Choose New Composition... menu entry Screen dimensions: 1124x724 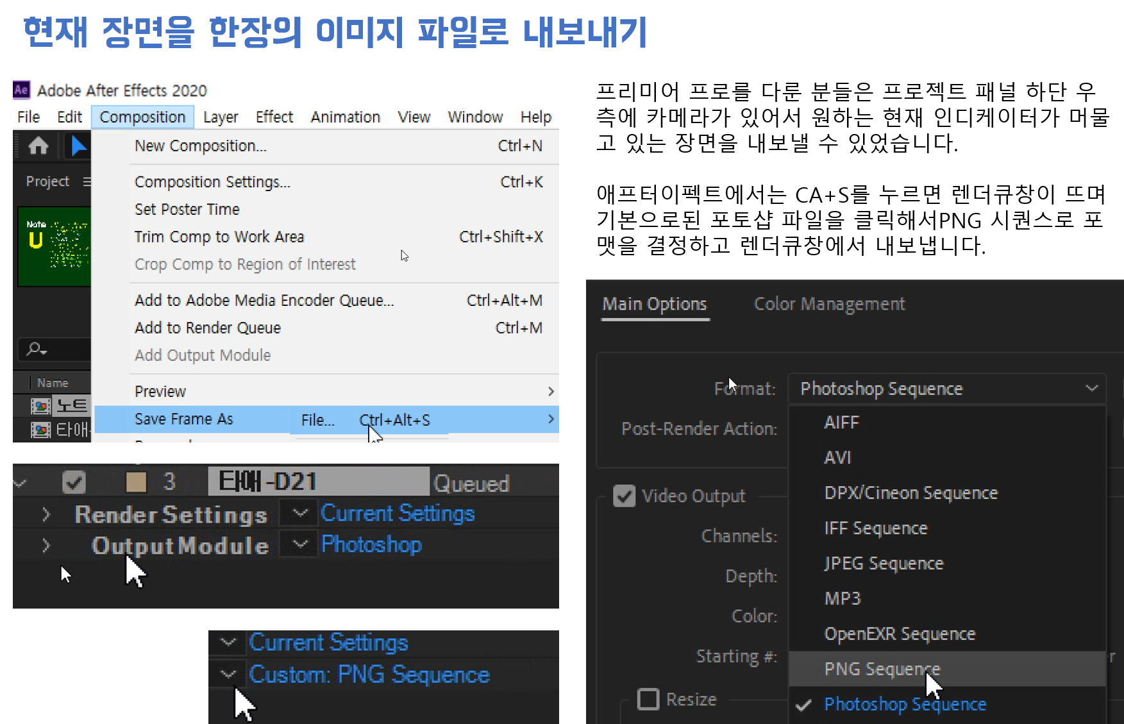coord(326,146)
